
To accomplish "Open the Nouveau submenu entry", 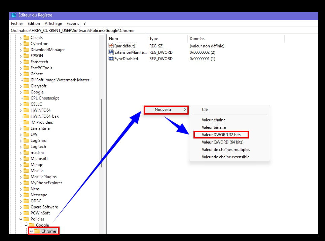I will coord(166,110).
